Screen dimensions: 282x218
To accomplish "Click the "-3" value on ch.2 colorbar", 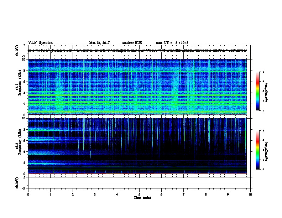I will (263, 131).
